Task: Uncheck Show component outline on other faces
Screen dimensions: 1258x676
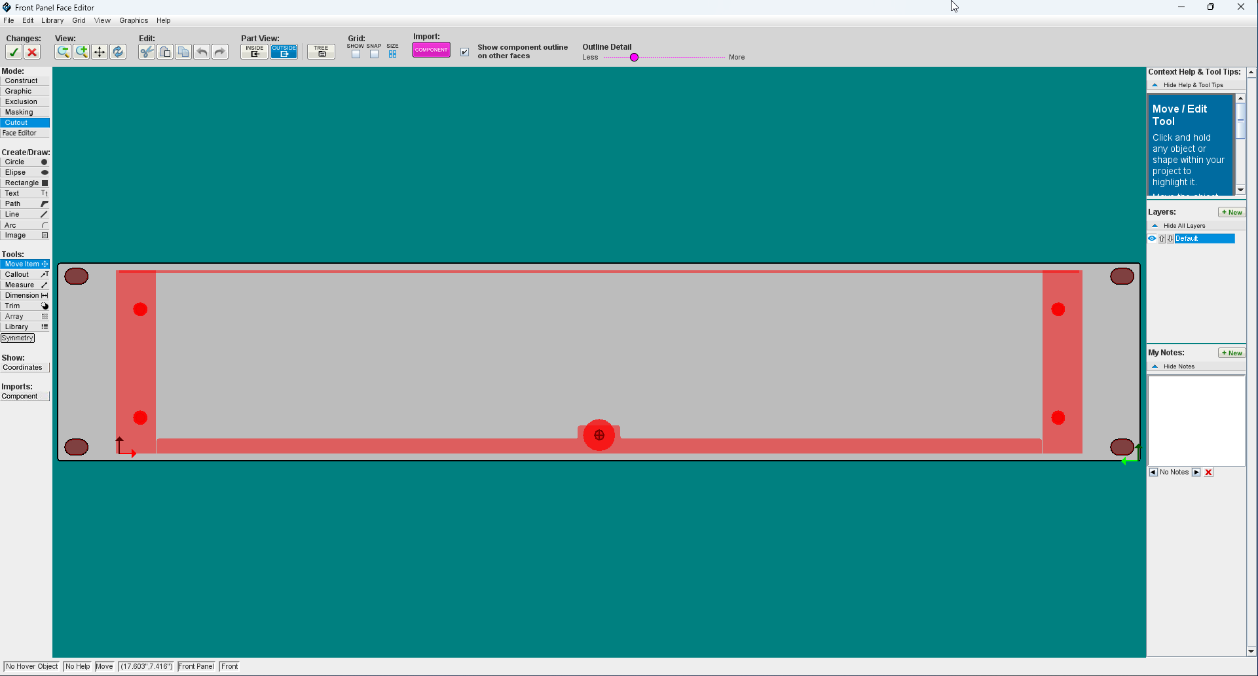Action: [x=464, y=52]
